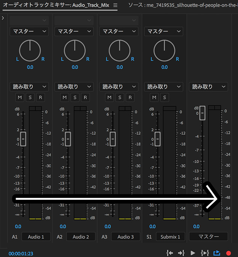
Task: Click the Go to Out point icon
Action: [181, 253]
